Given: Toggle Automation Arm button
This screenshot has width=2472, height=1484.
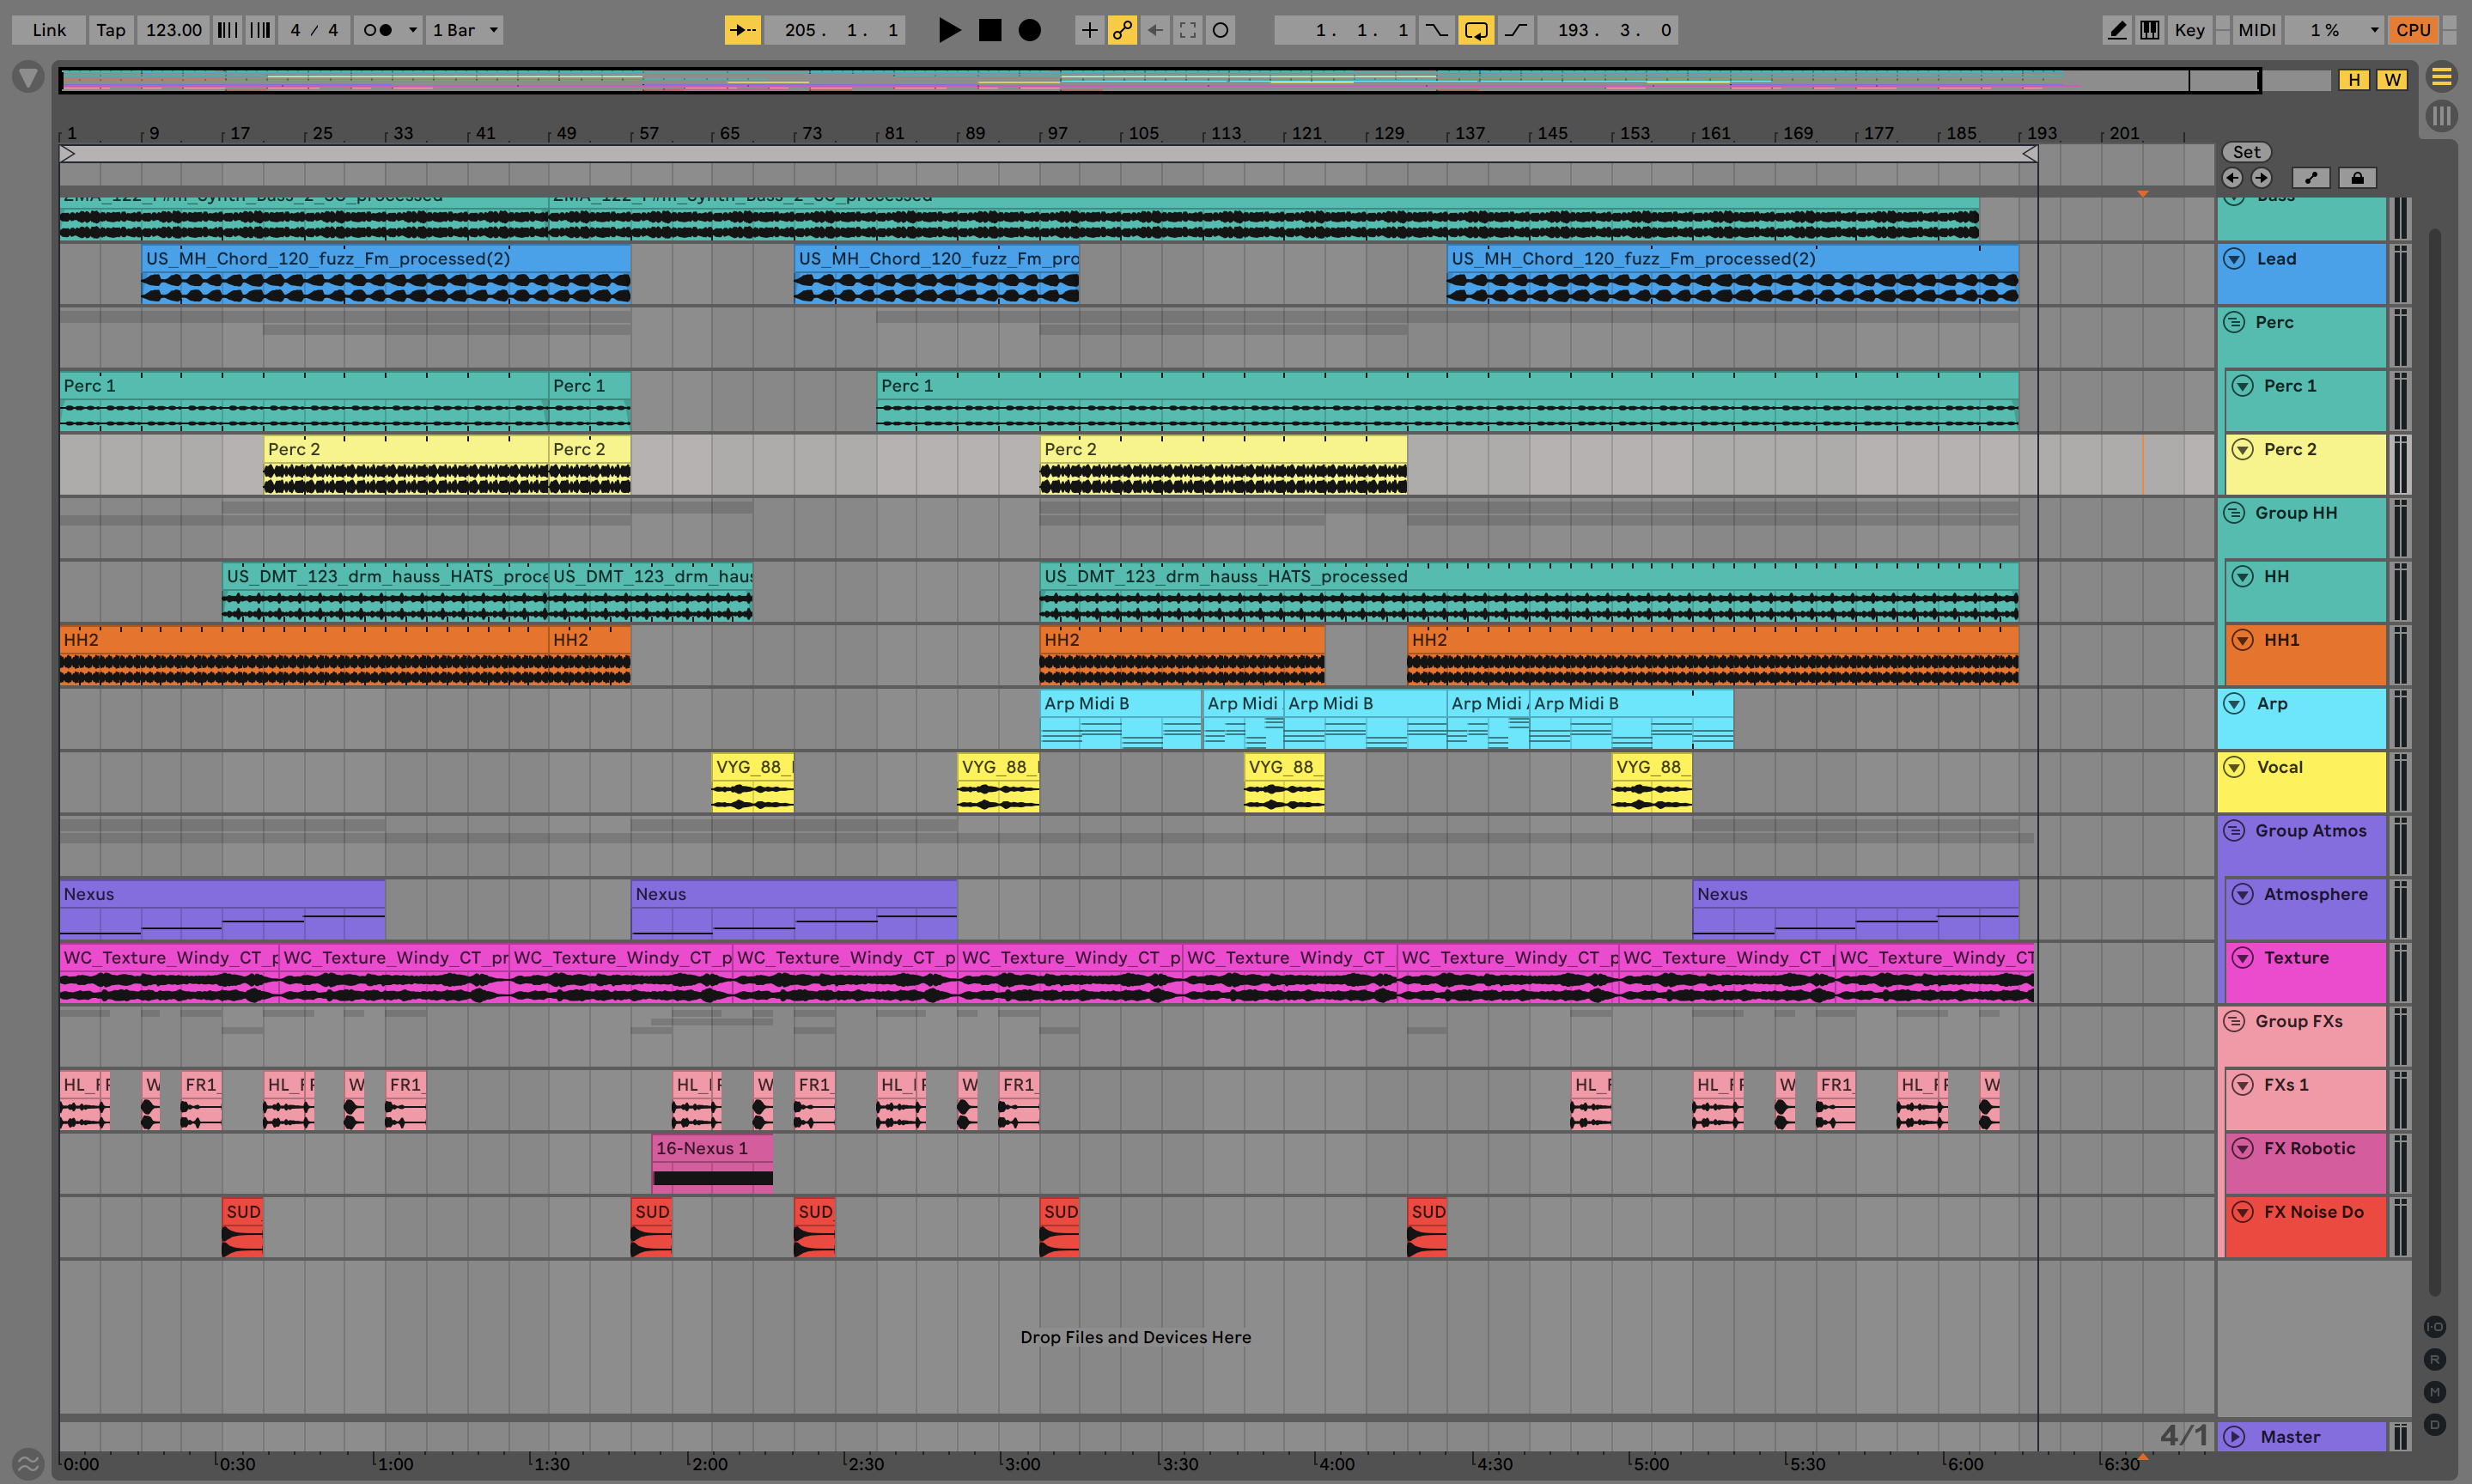Looking at the screenshot, I should (1122, 30).
